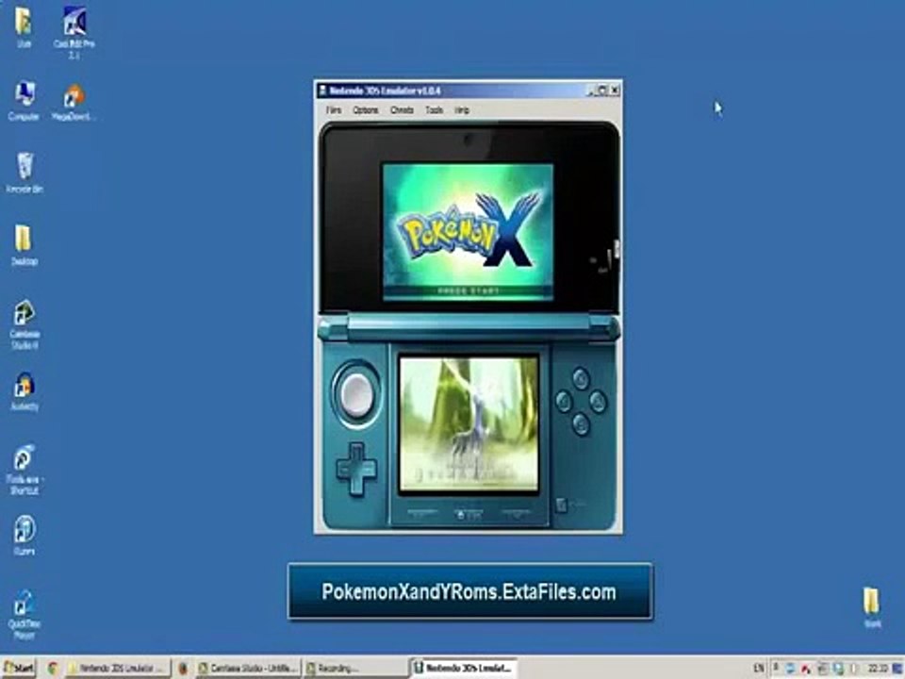
Task: Click the bottom B face button
Action: pyautogui.click(x=581, y=424)
